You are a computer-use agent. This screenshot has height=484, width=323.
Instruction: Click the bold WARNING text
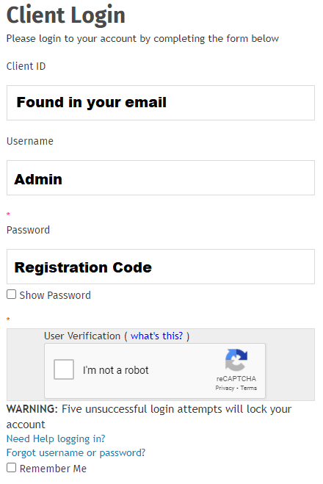click(x=32, y=409)
